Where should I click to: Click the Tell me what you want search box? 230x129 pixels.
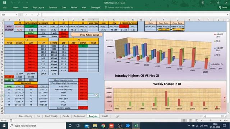120,8
